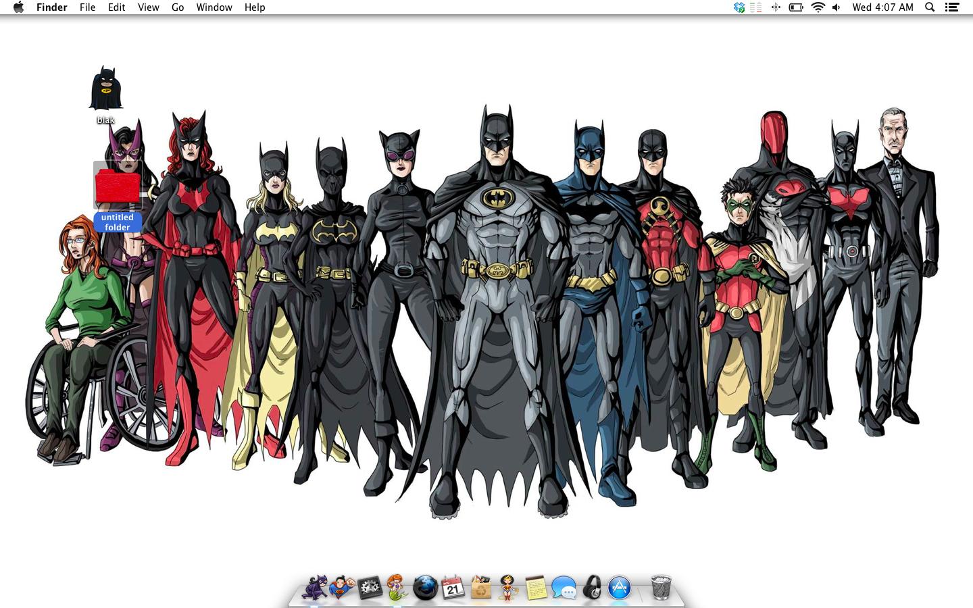Show battery status from the menu bar

[796, 7]
